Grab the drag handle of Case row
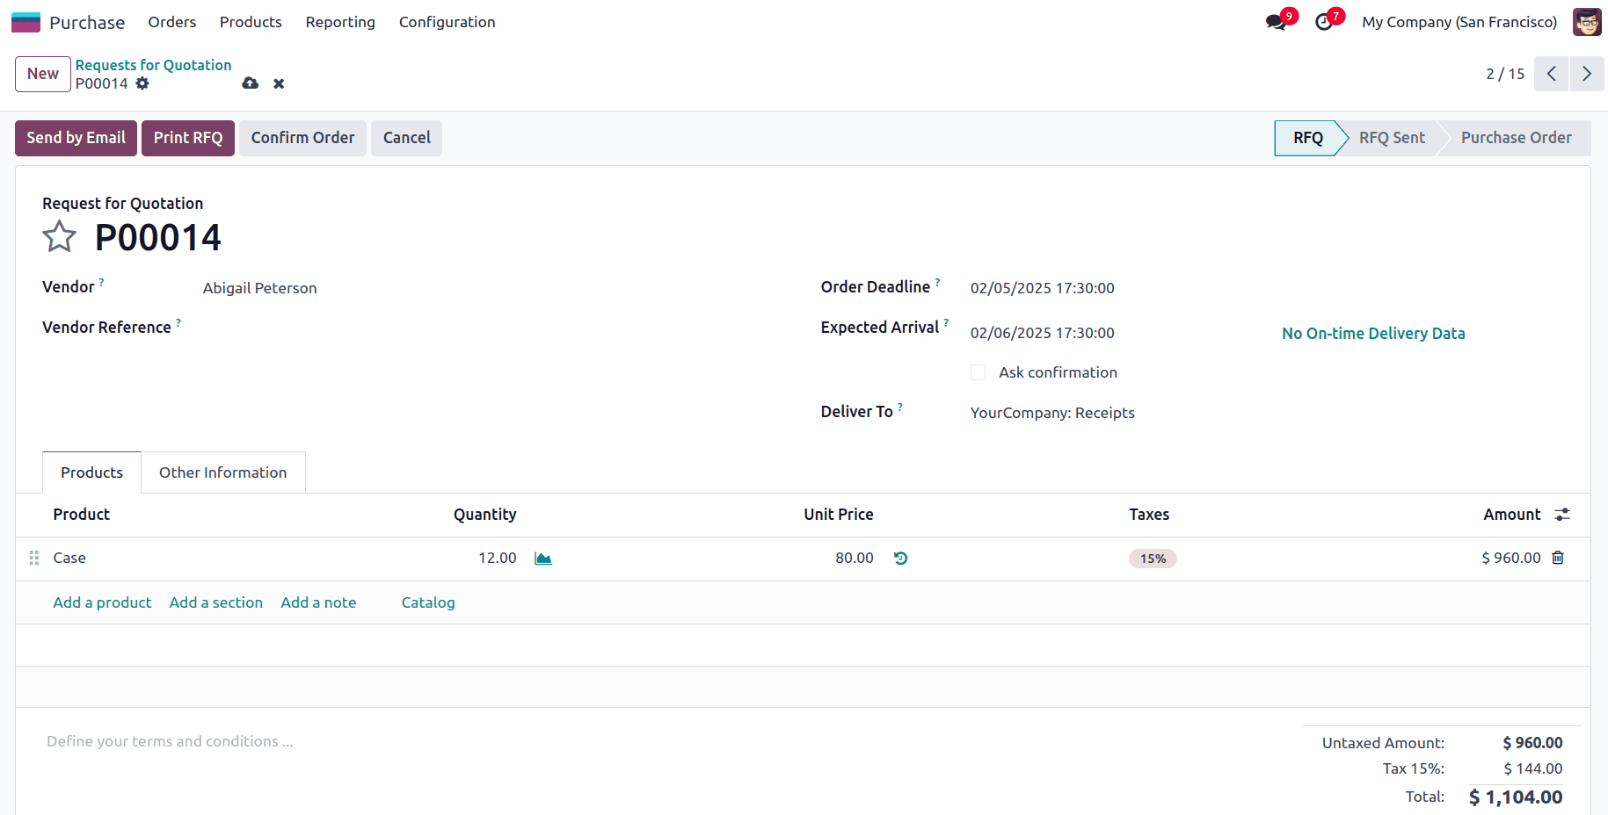The image size is (1608, 815). point(34,558)
